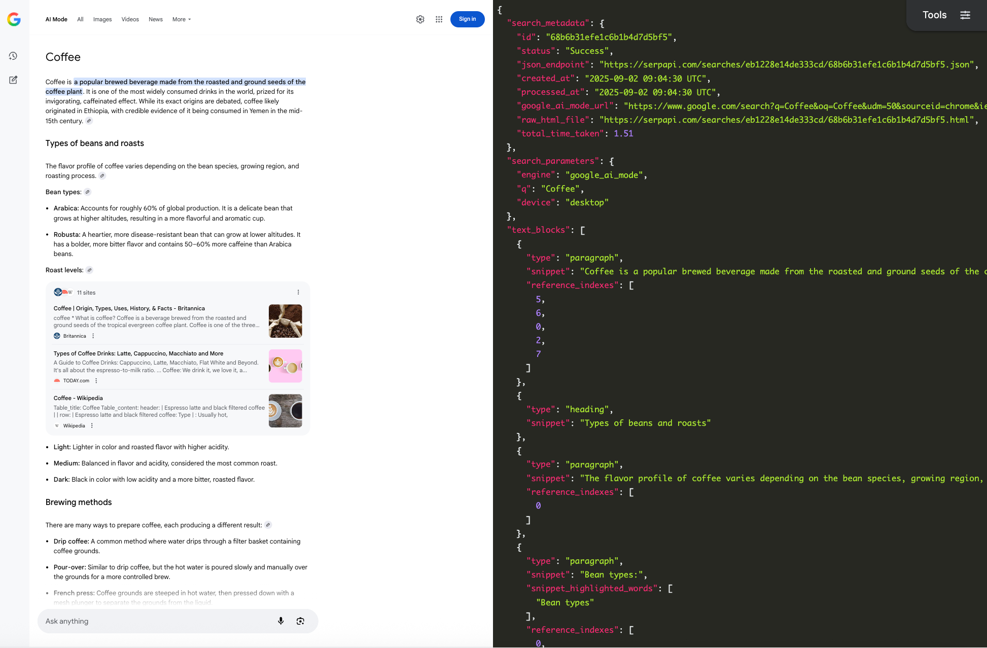This screenshot has width=987, height=648.
Task: Start a new search with the edit icon
Action: [13, 80]
